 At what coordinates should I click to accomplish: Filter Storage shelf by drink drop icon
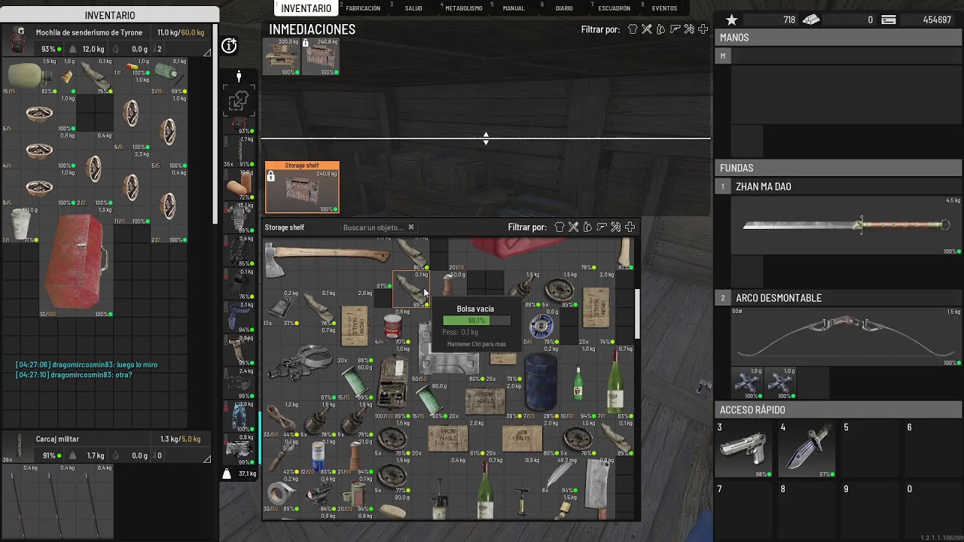[x=587, y=227]
